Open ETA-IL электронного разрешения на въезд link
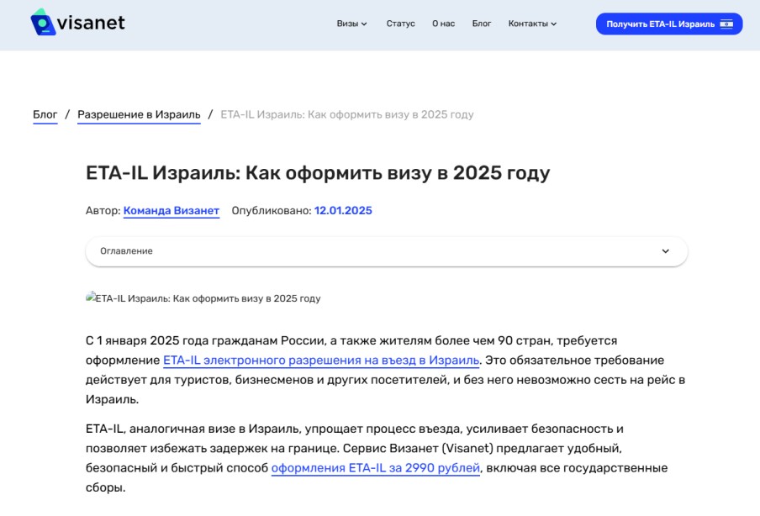 click(321, 361)
